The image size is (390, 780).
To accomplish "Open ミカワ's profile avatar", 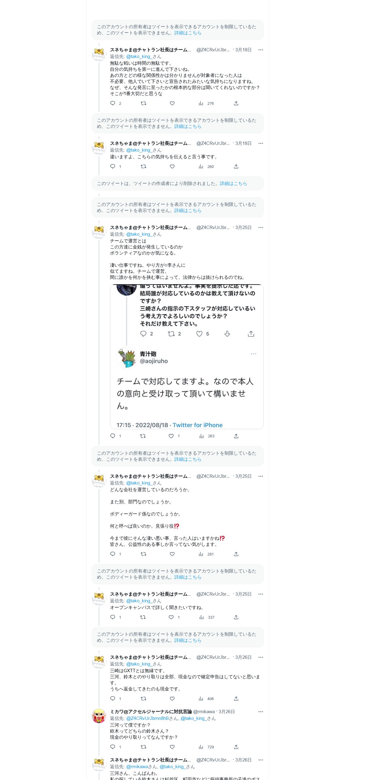I will pos(99,716).
